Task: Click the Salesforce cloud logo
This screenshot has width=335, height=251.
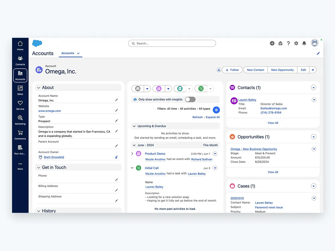Action: point(37,43)
